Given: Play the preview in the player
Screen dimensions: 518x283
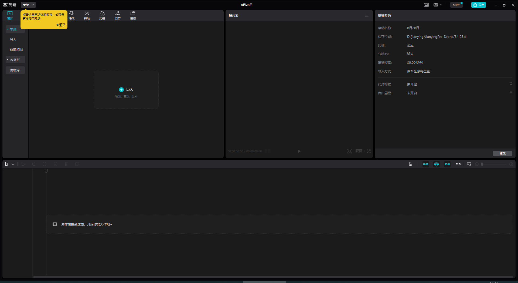Looking at the screenshot, I should click(299, 151).
